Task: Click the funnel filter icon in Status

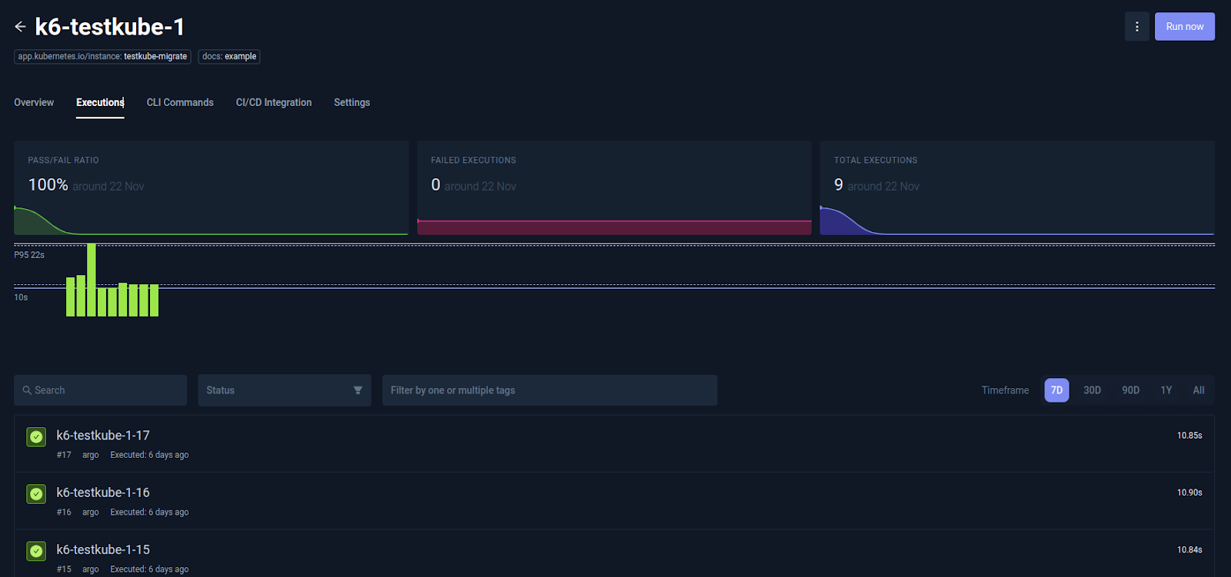Action: (x=358, y=390)
